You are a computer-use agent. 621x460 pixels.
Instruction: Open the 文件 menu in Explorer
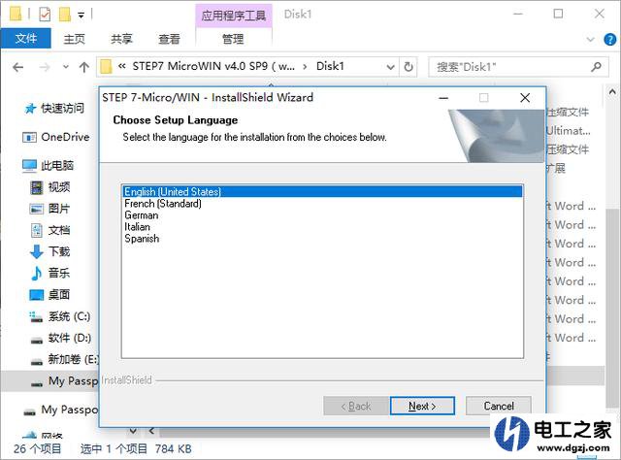(x=26, y=39)
